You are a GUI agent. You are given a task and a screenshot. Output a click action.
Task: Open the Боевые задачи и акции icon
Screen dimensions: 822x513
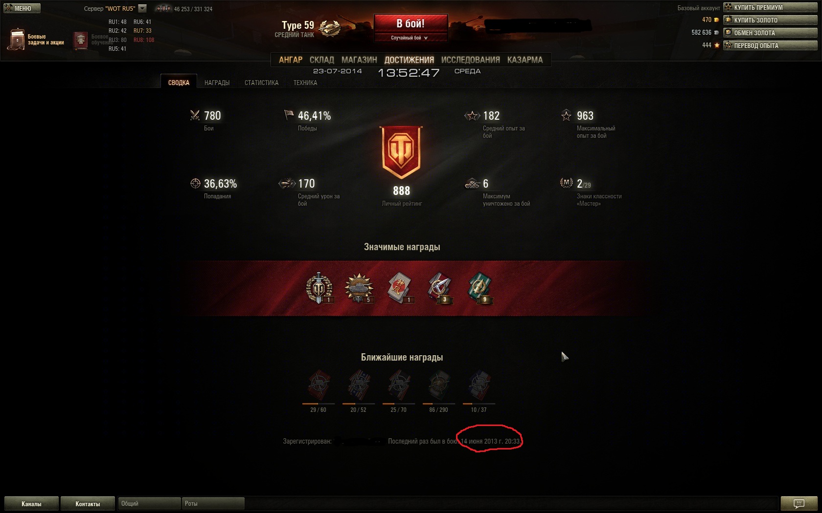pos(17,39)
